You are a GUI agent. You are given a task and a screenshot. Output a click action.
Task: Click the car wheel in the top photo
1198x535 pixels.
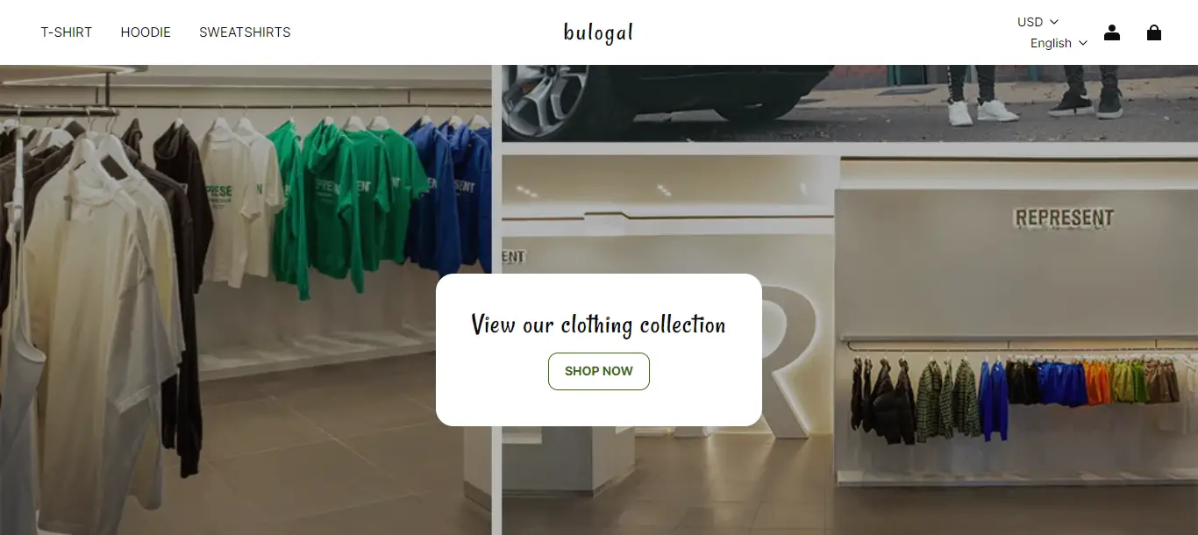tap(546, 95)
